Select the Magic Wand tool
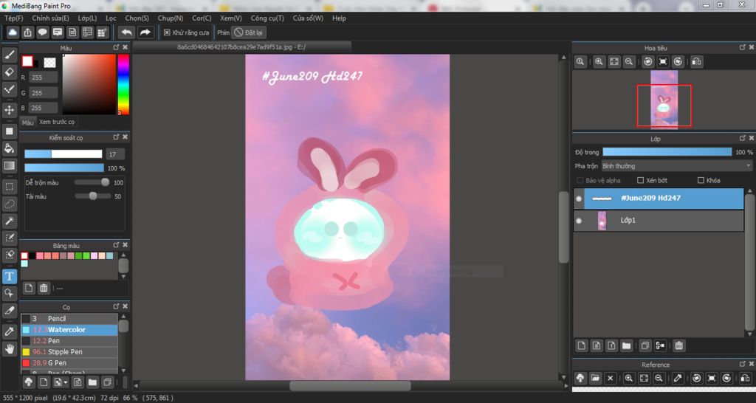 (x=9, y=221)
